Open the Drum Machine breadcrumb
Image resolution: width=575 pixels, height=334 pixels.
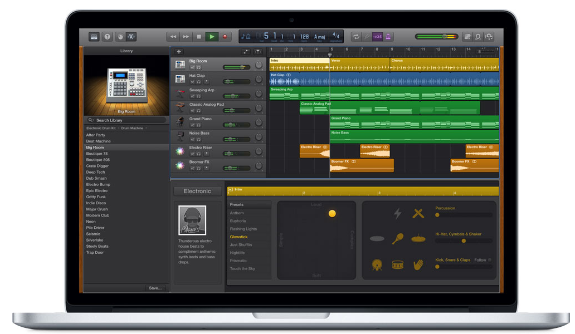[132, 128]
